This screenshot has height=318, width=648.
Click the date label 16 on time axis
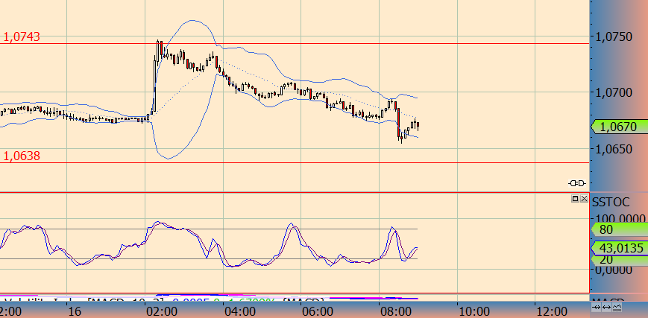(x=75, y=311)
